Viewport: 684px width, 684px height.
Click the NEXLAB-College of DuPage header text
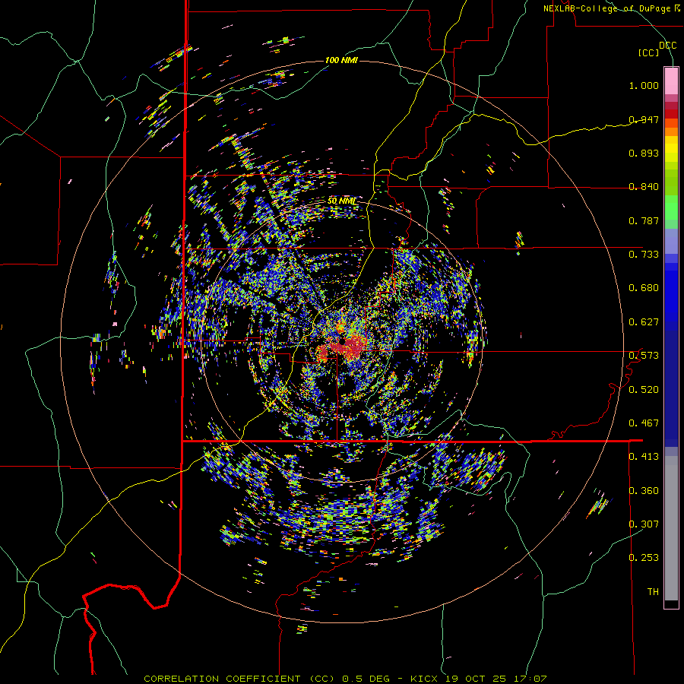point(611,8)
